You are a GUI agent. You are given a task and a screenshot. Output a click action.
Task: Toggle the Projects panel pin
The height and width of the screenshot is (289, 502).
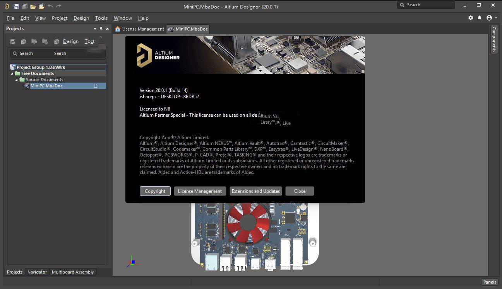[x=101, y=29]
